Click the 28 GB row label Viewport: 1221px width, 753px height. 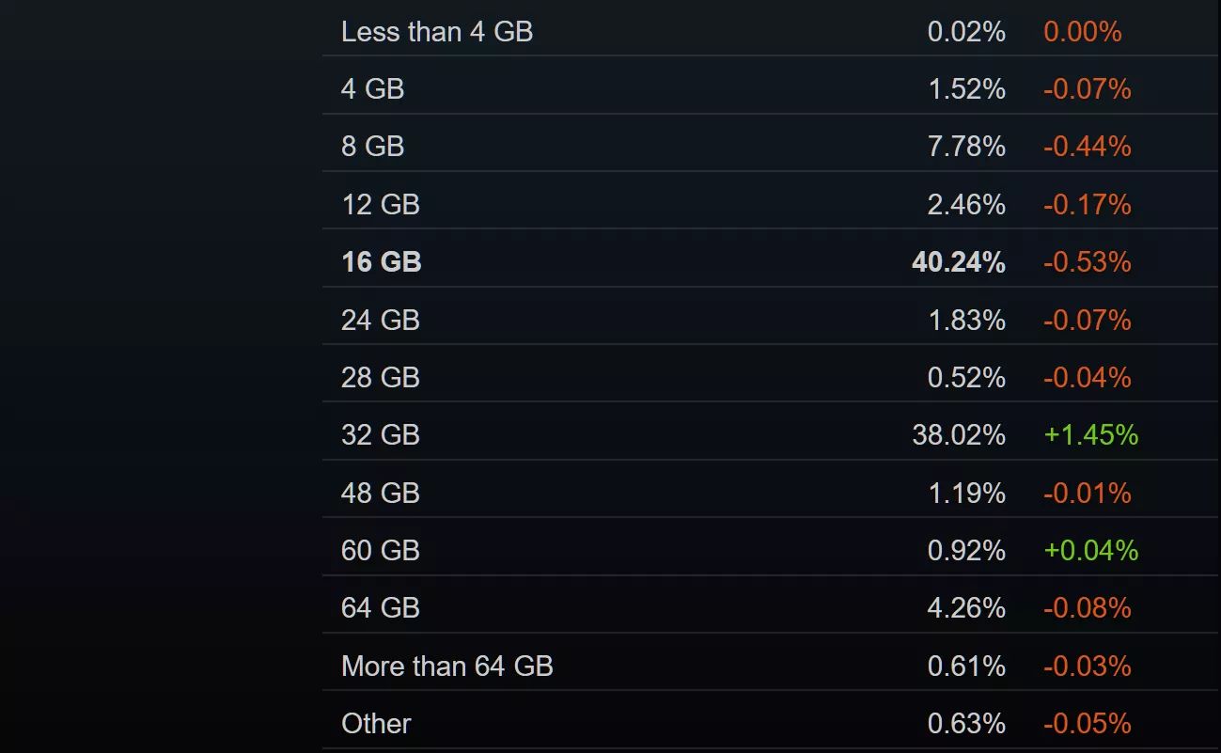coord(380,378)
